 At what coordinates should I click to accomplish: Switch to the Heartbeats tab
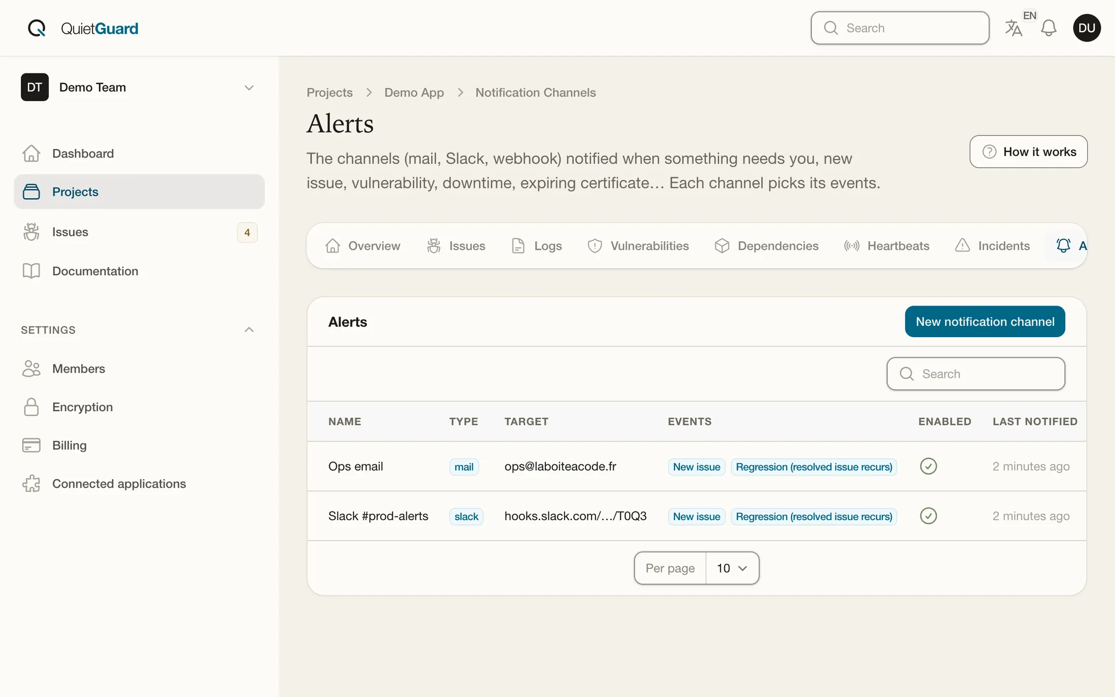887,246
